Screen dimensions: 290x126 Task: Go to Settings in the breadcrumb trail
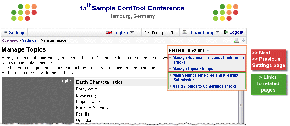[29, 40]
